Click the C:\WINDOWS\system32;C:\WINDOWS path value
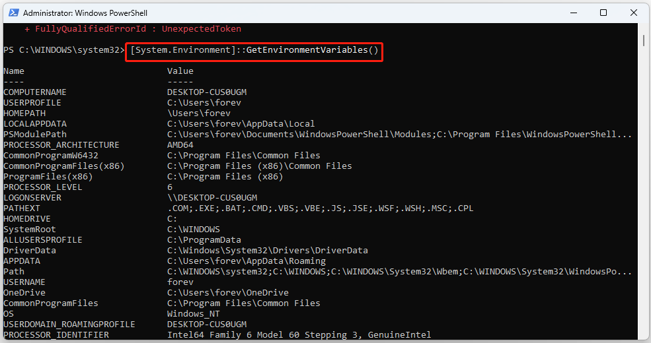The height and width of the screenshot is (343, 651). 399,272
